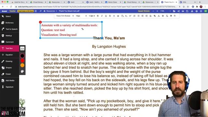Open the Signature tool
This screenshot has width=208, height=117.
coord(9,87)
